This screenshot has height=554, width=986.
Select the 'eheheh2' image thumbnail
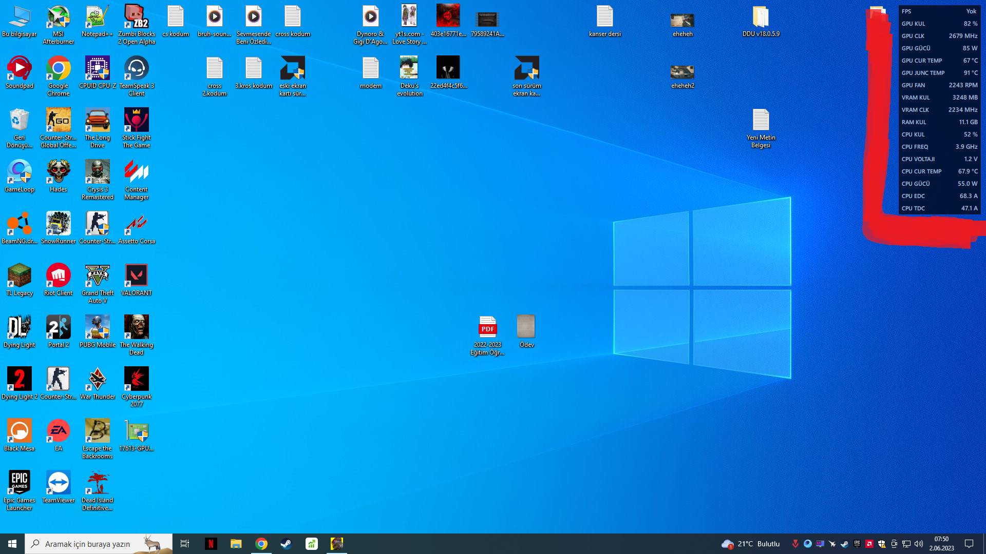[x=683, y=76]
